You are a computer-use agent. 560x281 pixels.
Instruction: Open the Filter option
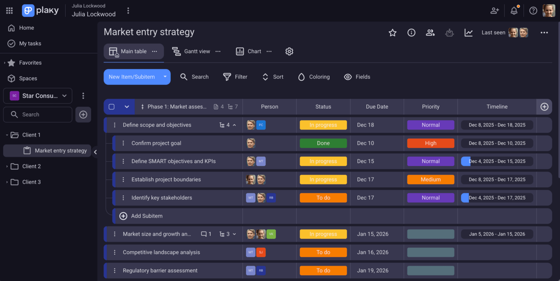point(235,77)
